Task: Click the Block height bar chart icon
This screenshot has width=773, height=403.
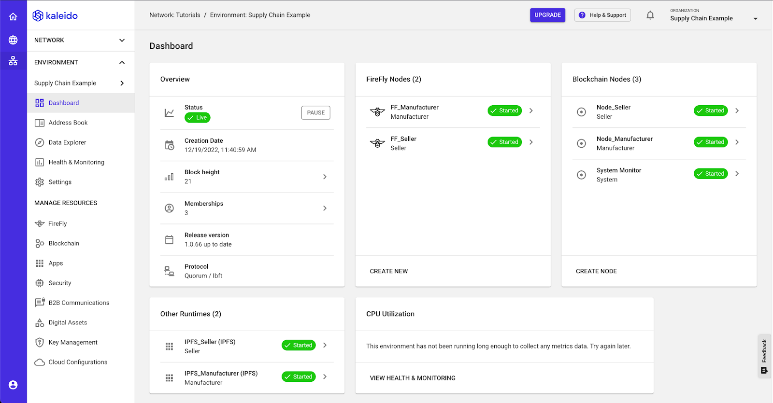Action: click(x=169, y=177)
